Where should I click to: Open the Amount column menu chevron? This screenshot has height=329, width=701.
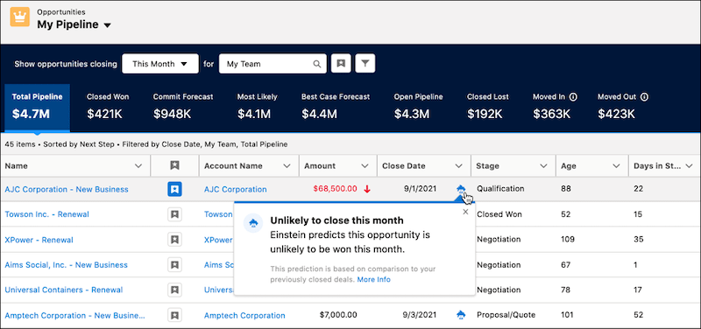point(365,166)
